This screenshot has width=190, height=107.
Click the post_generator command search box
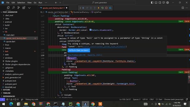tap(99, 3)
